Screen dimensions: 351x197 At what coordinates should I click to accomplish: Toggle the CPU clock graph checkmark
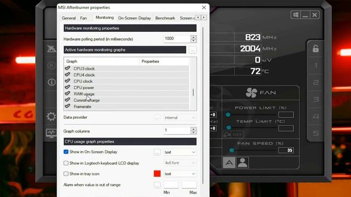(x=67, y=80)
